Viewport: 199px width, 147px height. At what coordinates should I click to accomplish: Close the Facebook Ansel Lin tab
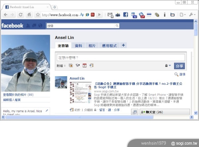[x=47, y=7]
